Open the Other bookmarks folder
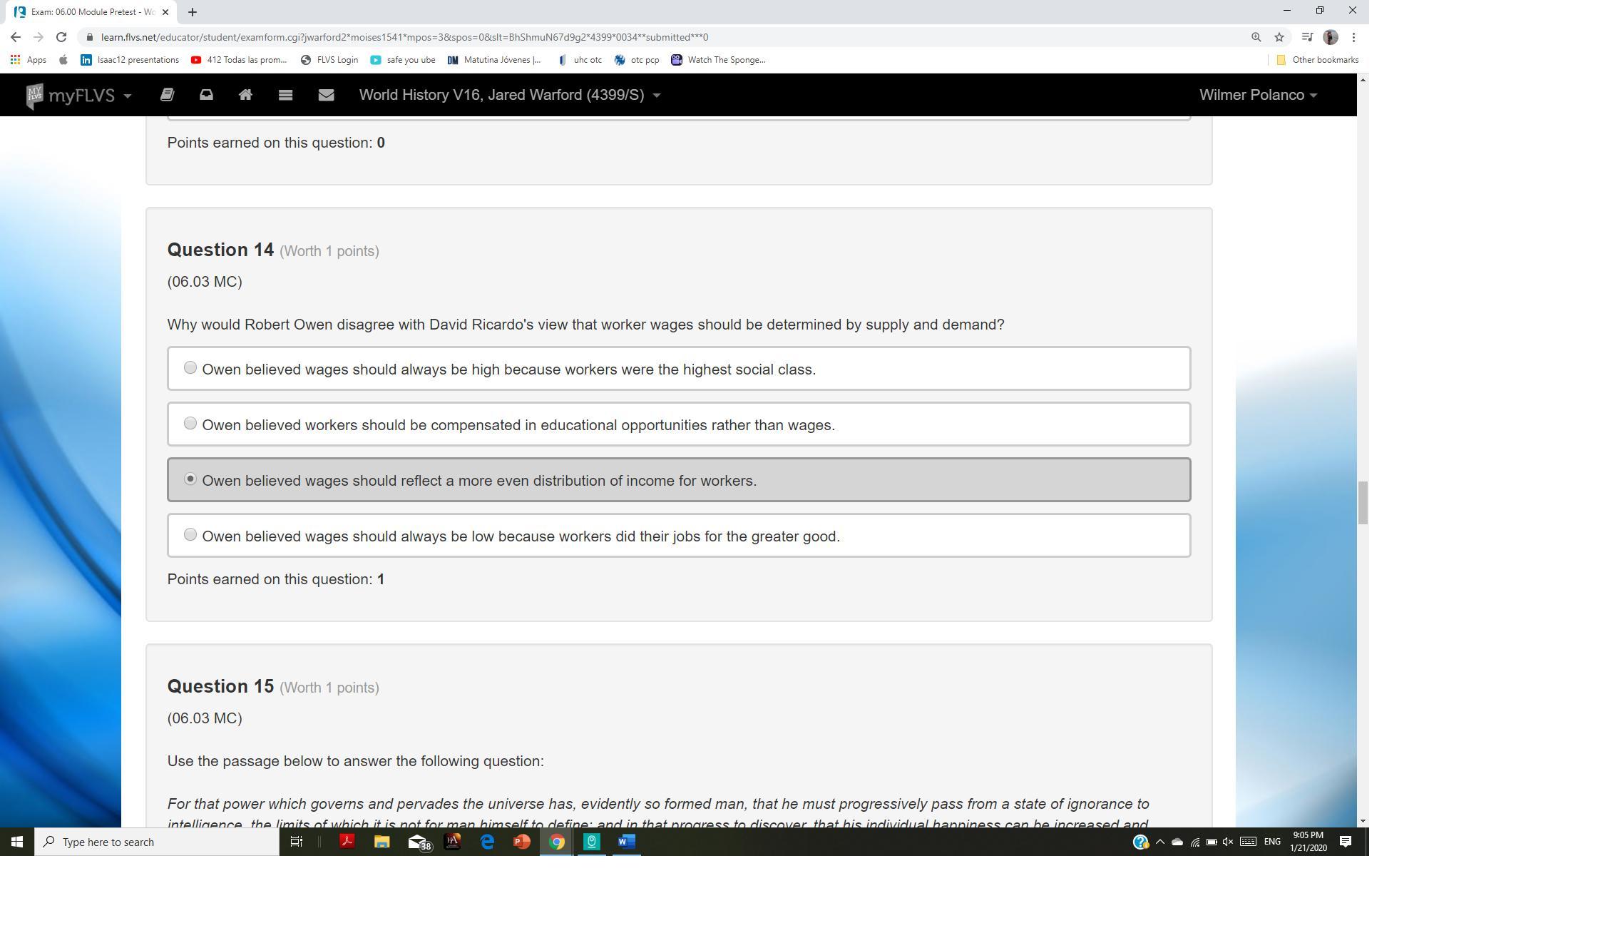 point(1317,60)
